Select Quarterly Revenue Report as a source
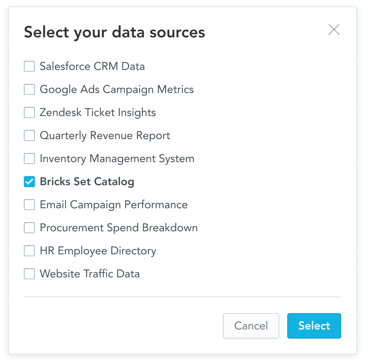 (29, 136)
